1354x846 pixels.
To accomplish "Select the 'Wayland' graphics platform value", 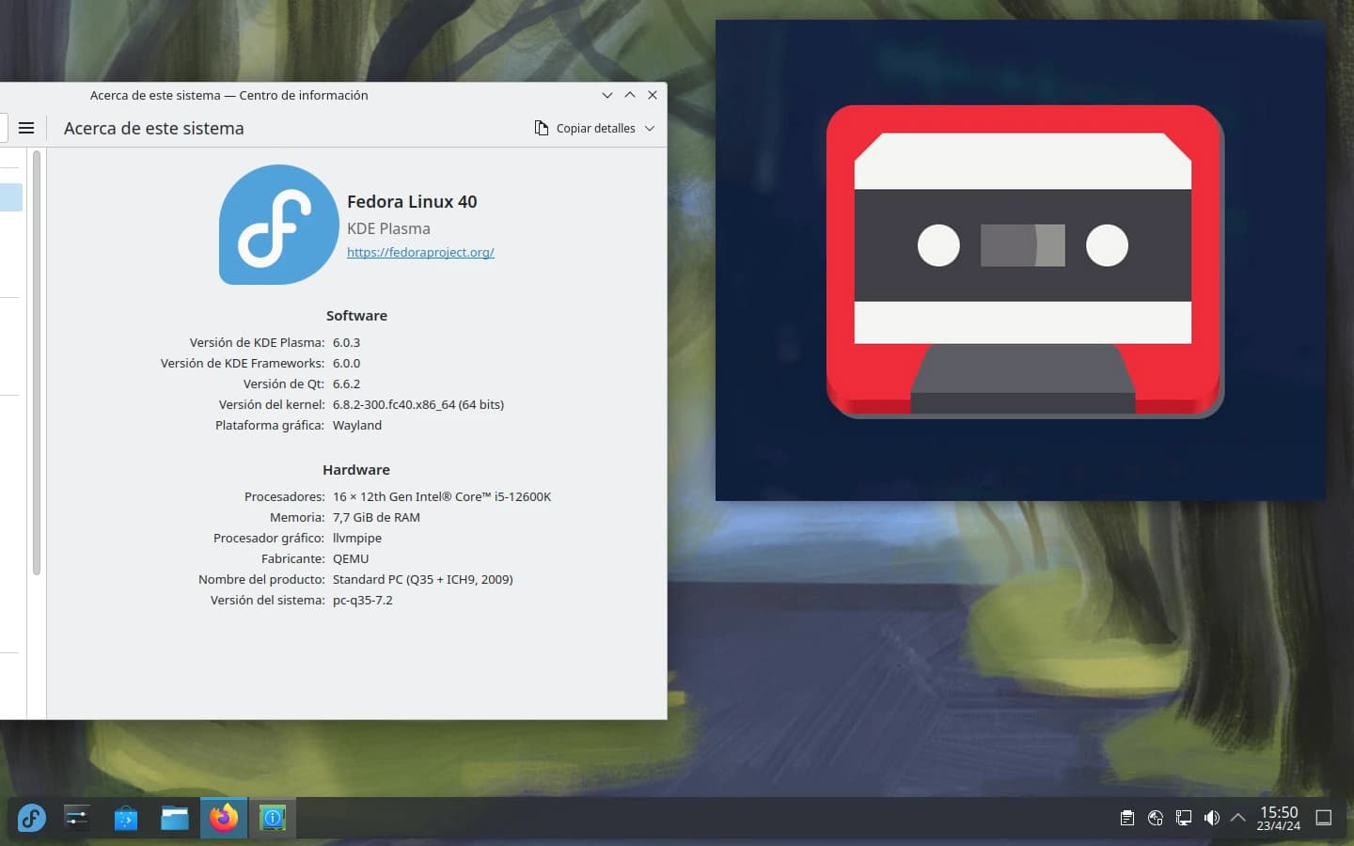I will [x=357, y=425].
